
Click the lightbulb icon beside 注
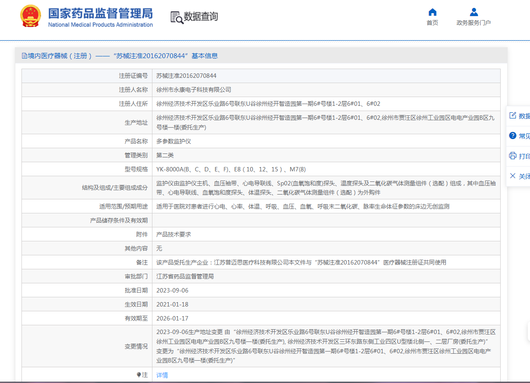[139, 375]
